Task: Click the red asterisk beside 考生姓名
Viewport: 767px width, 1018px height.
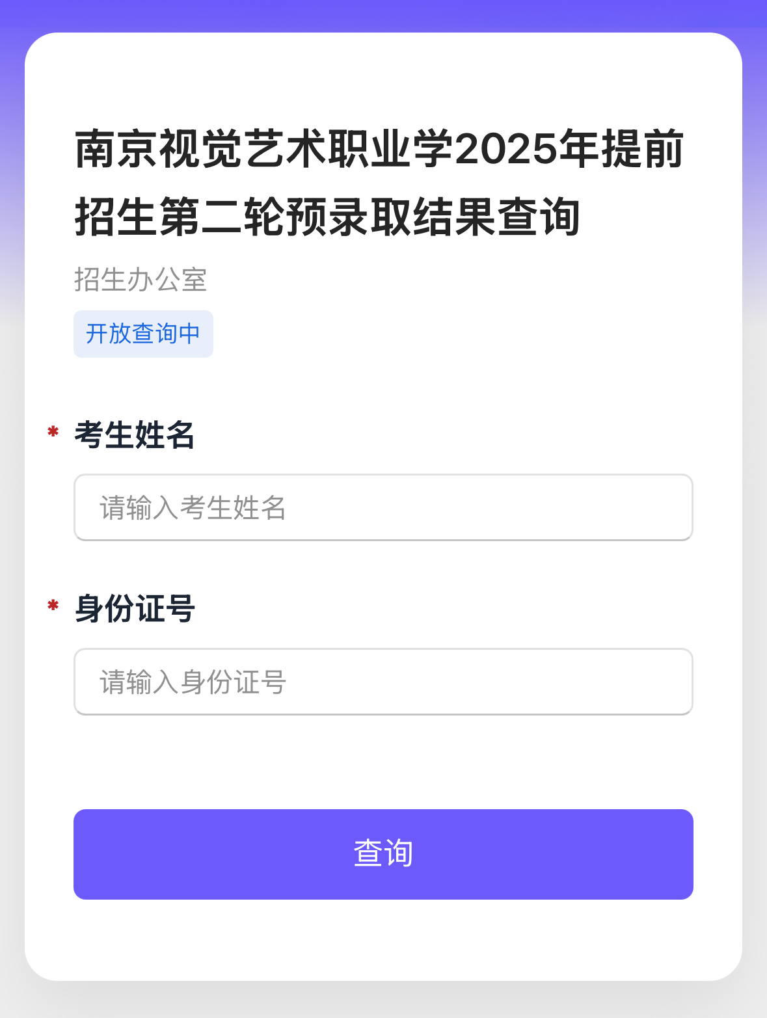Action: pyautogui.click(x=53, y=432)
